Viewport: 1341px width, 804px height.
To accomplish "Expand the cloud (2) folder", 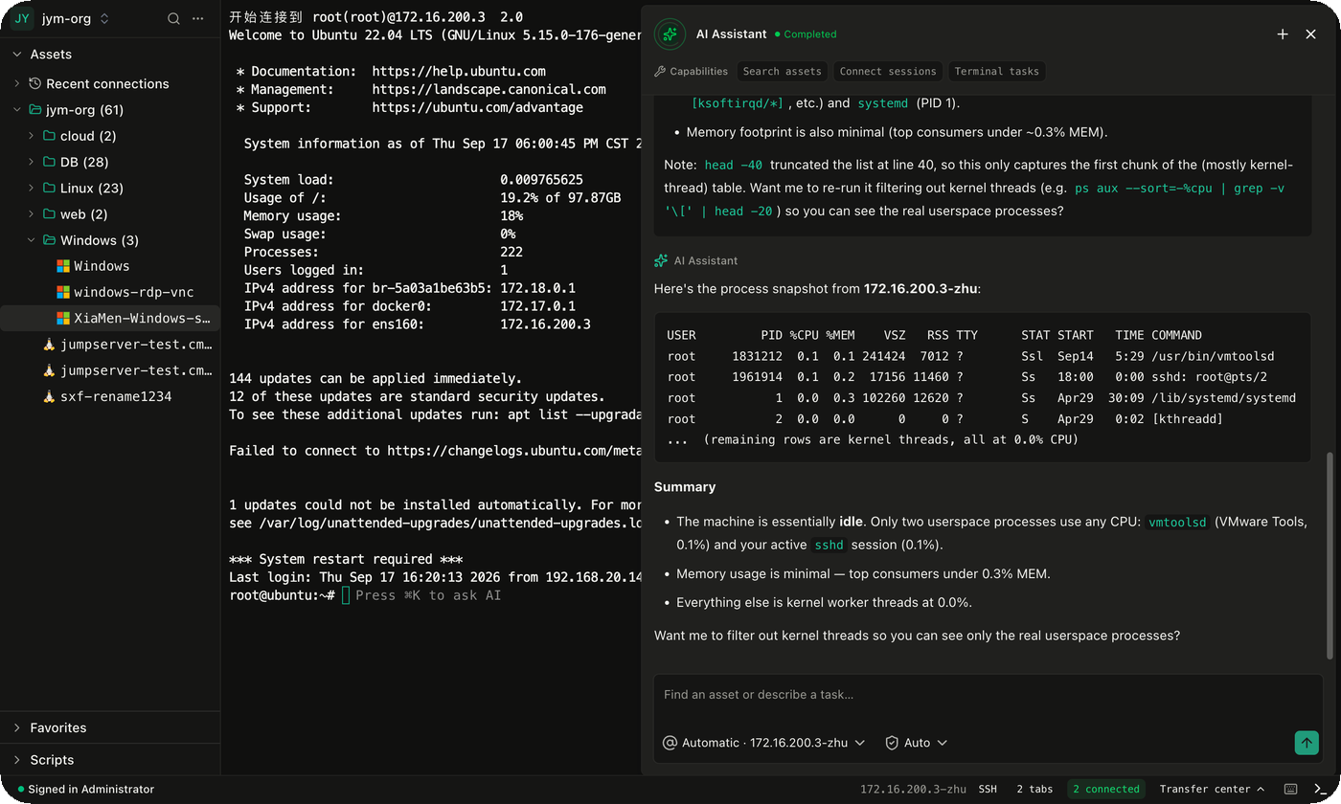I will 31,136.
